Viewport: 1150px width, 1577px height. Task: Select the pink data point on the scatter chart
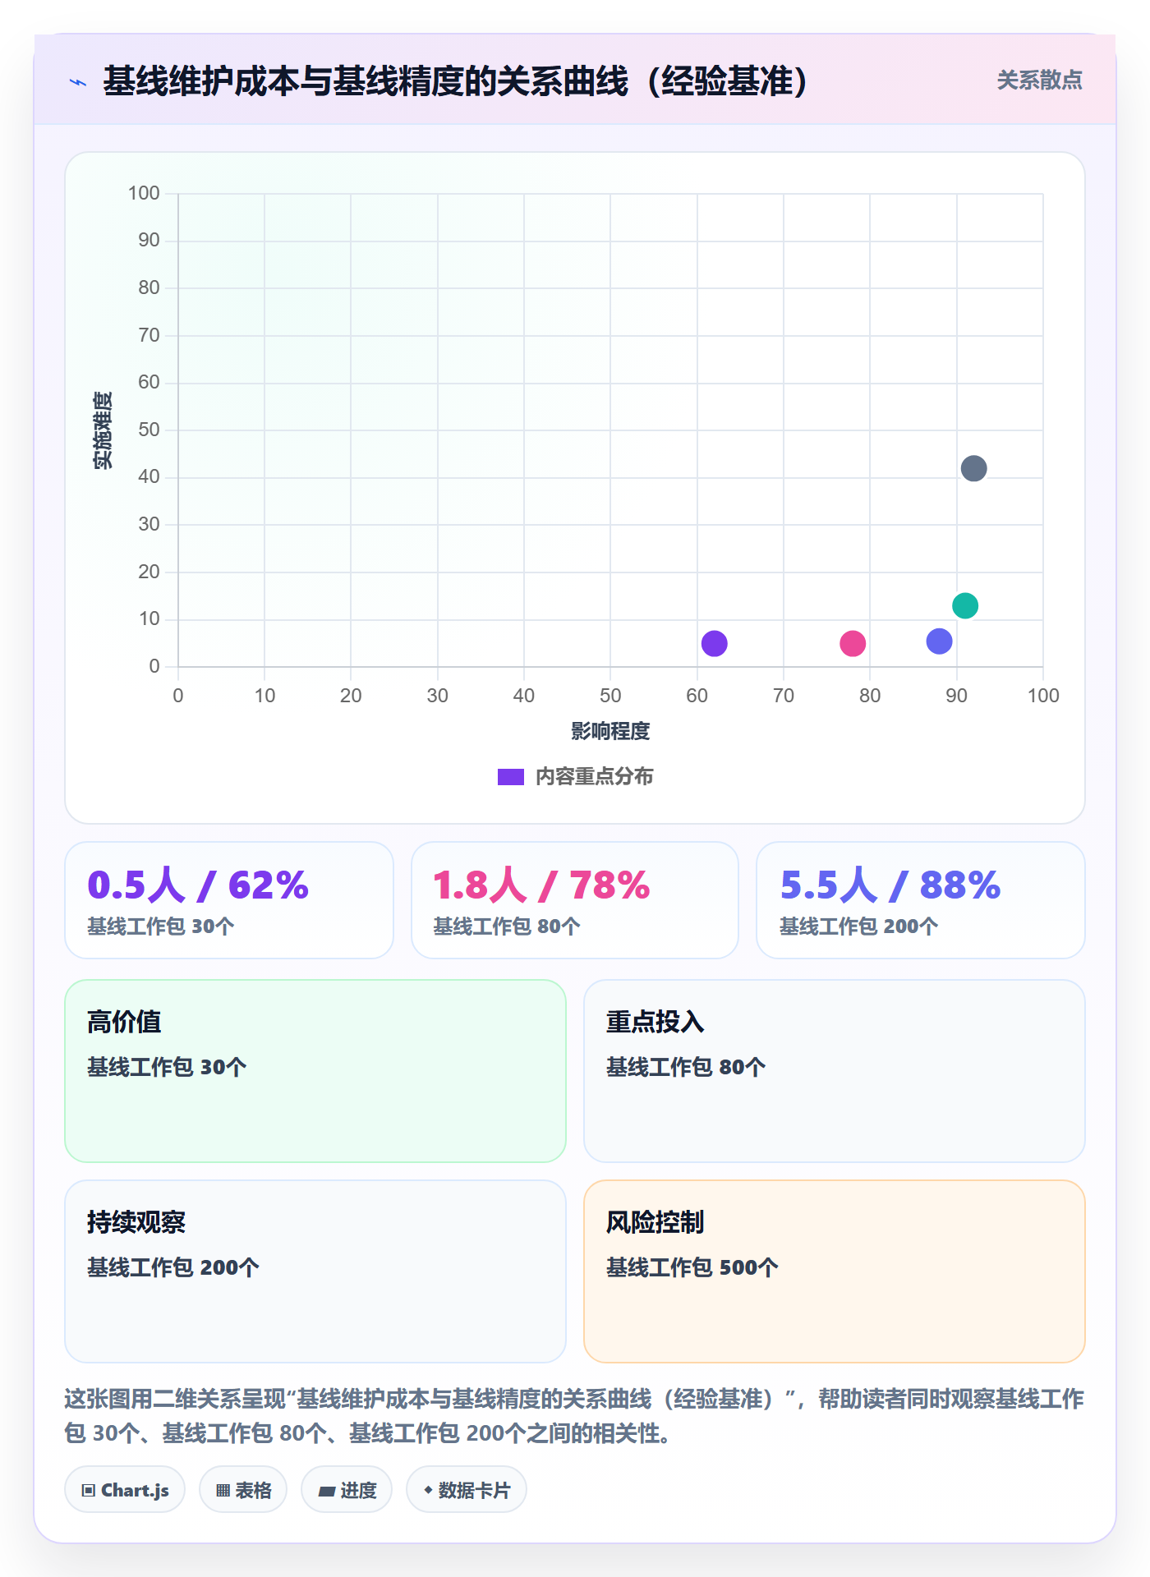tap(853, 643)
